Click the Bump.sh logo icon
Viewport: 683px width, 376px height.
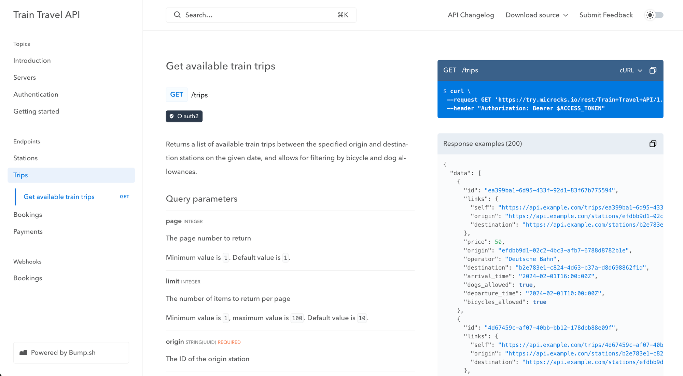(23, 352)
